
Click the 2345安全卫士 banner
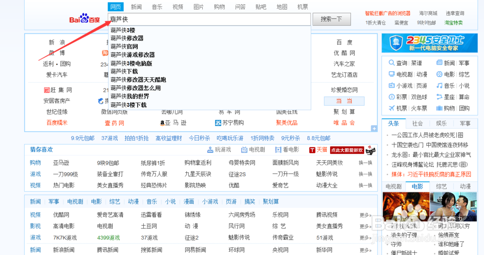[429, 43]
